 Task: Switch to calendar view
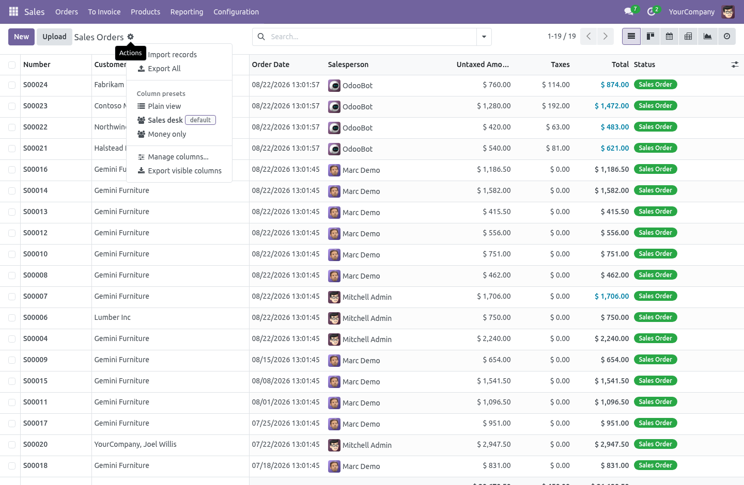pos(669,37)
